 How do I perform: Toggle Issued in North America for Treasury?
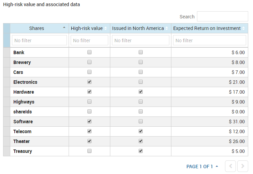(x=141, y=151)
